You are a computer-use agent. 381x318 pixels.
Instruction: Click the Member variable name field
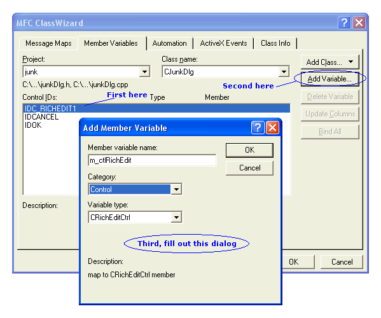tap(152, 160)
